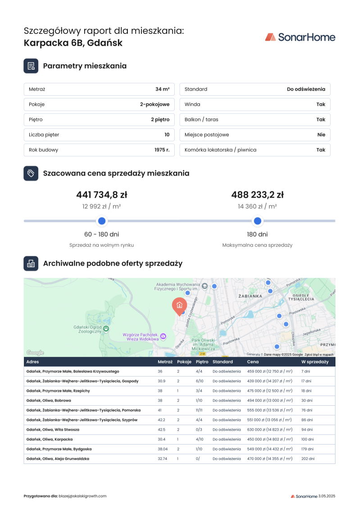Image resolution: width=358 pixels, height=510 pixels.
Task: Click the Metraż column header in the table
Action: [x=165, y=362]
